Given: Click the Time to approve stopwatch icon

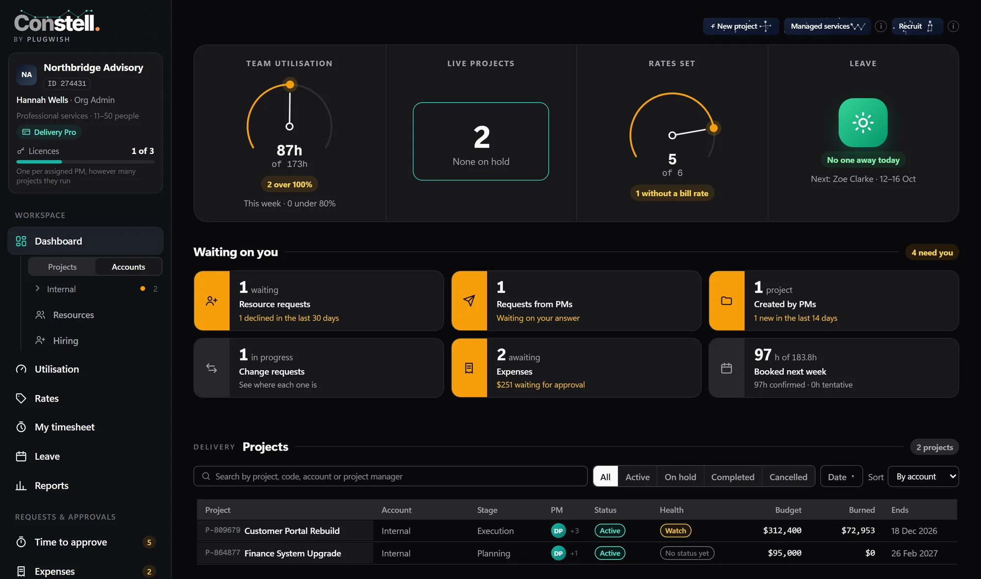Looking at the screenshot, I should (x=21, y=542).
